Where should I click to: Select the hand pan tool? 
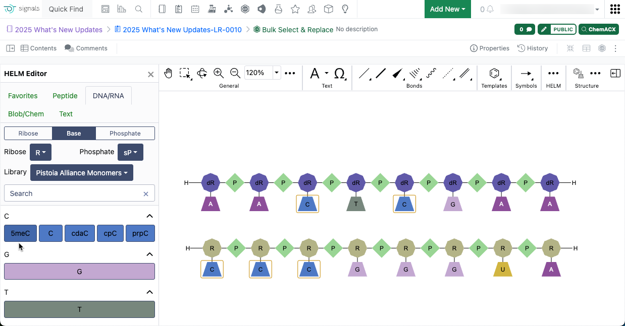(168, 73)
